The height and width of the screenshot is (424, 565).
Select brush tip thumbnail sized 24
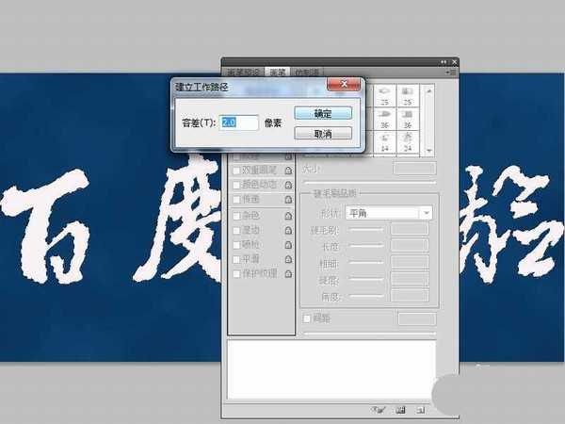point(408,143)
